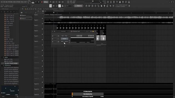175x98 pixels.
Task: Click the chat bubble icon in the top toolbar
Action: pos(126,2)
